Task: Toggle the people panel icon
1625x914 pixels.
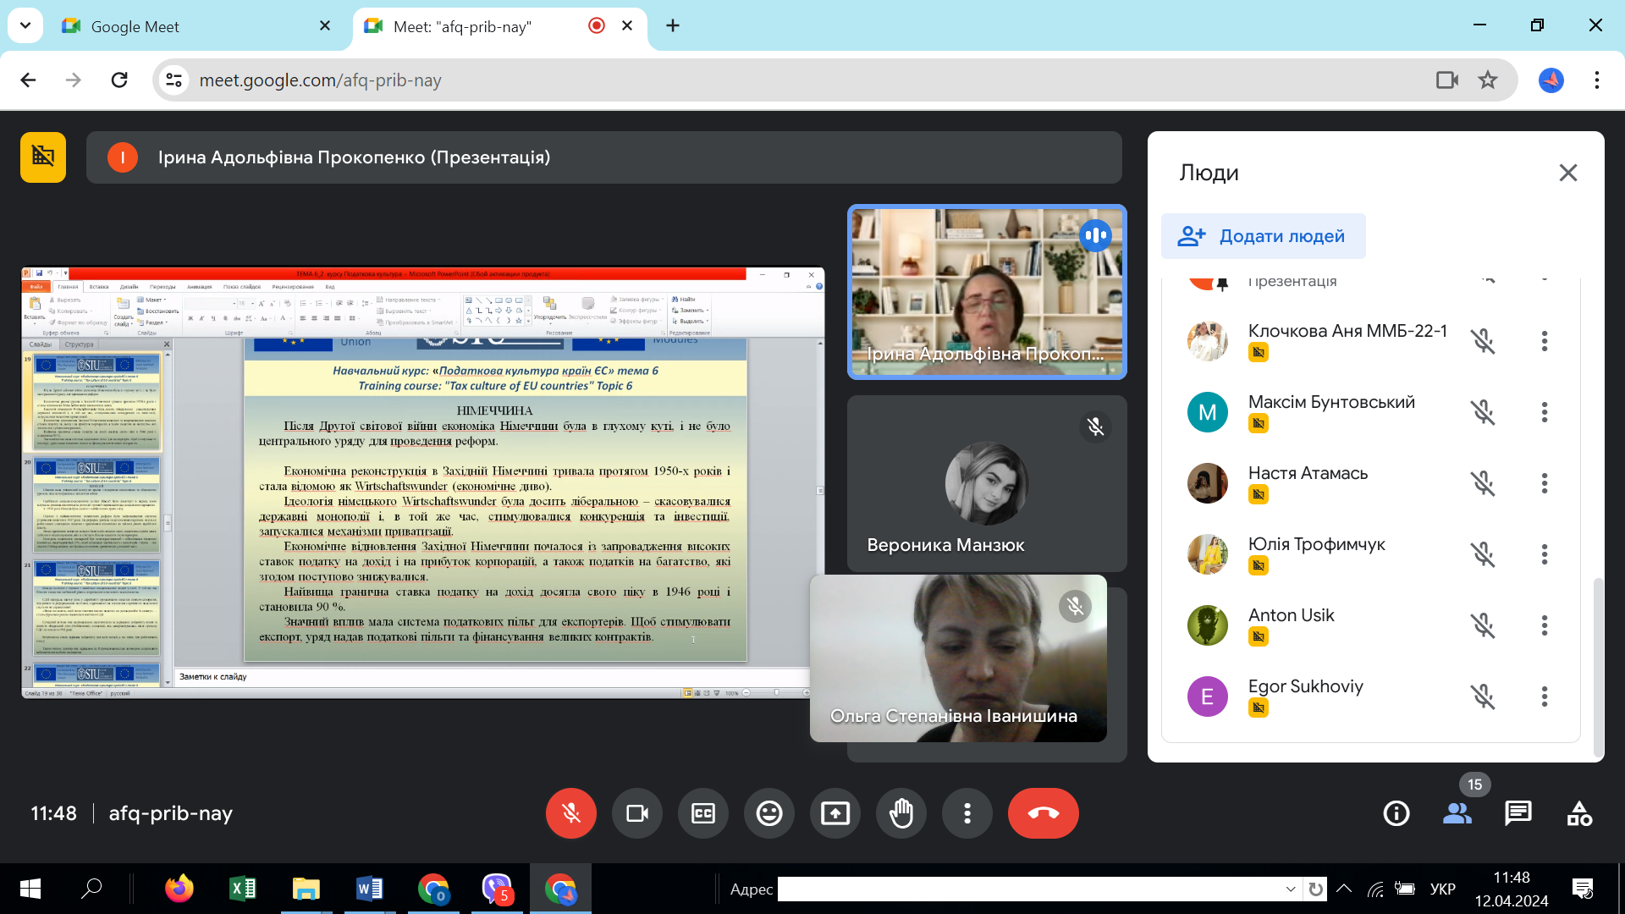Action: [x=1457, y=813]
